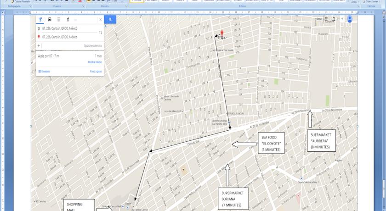Click the blue account avatar icon

[x=350, y=19]
